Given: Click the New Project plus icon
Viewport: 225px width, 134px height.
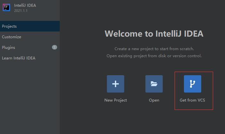Looking at the screenshot, I should (116, 84).
